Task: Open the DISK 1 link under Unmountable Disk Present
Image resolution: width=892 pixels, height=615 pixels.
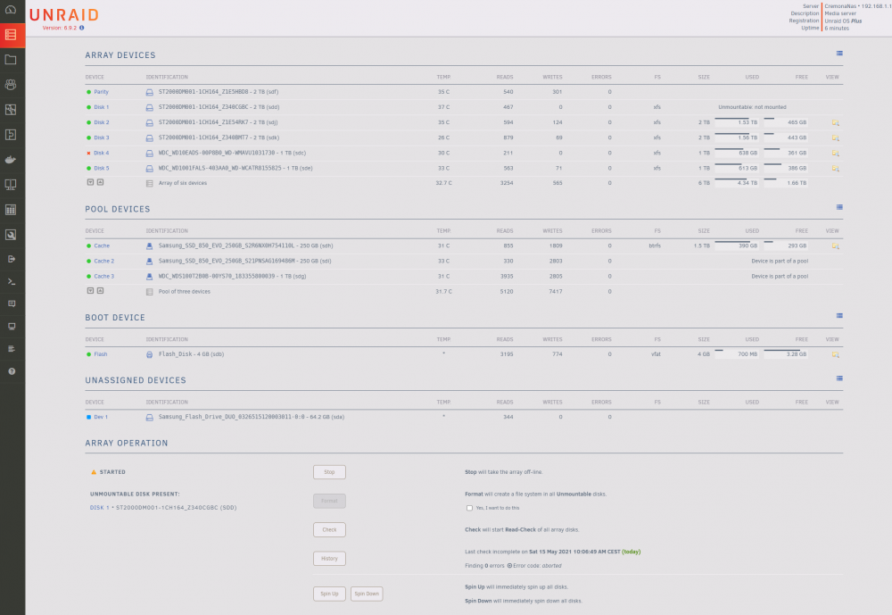Action: 99,508
